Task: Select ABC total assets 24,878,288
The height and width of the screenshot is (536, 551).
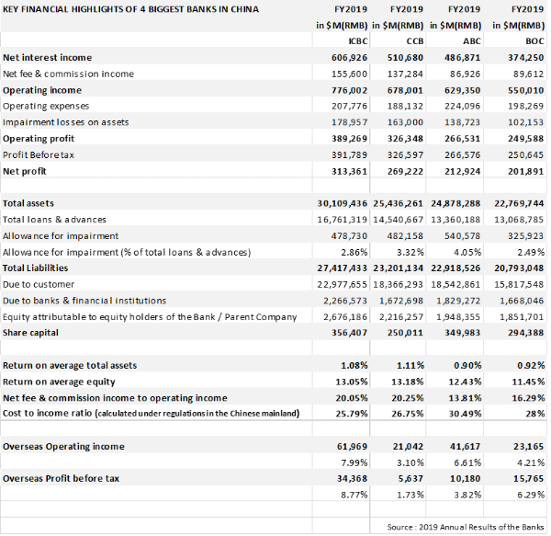Action: pos(455,203)
